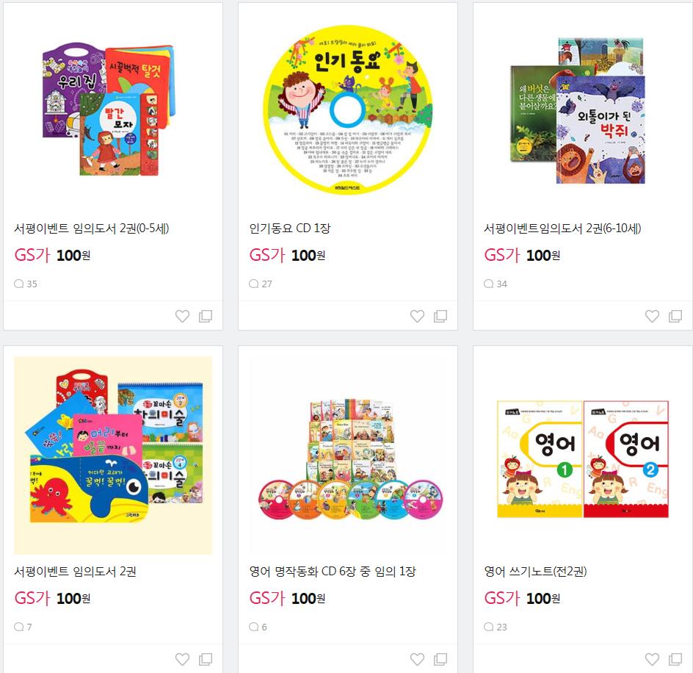693x673 pixels.
Task: Open 서평이벤트 임의도서 2권(0-5세) in new window icon
Action: pyautogui.click(x=206, y=316)
